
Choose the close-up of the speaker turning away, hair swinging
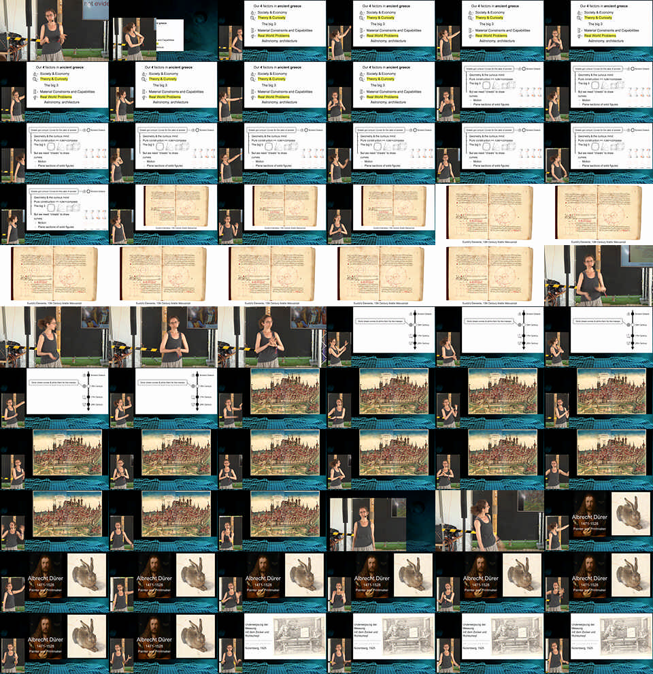coord(490,521)
